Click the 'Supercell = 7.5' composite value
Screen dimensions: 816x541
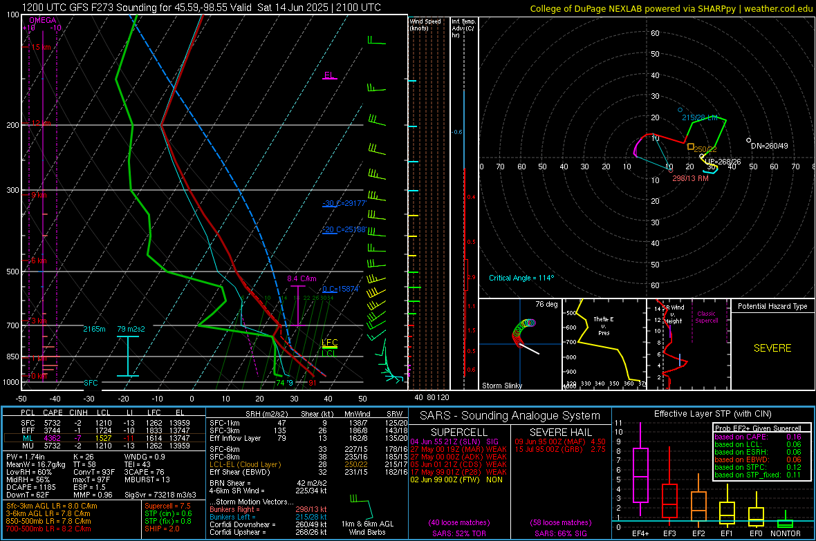click(167, 506)
